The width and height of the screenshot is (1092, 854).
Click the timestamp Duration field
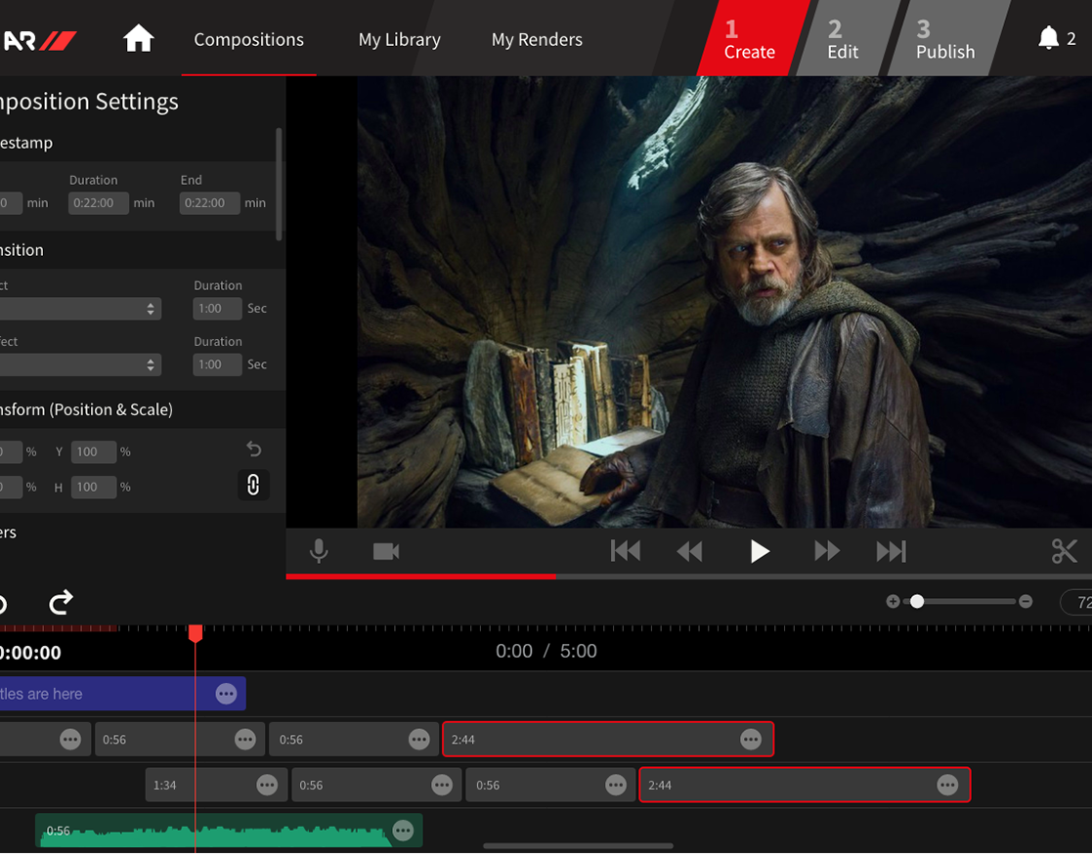98,203
